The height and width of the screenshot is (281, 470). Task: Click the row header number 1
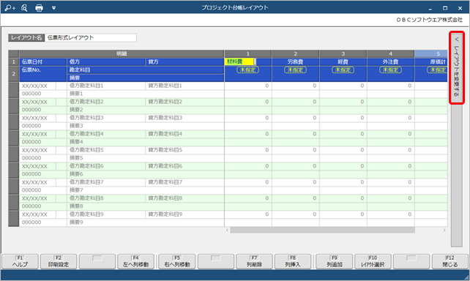(x=14, y=61)
